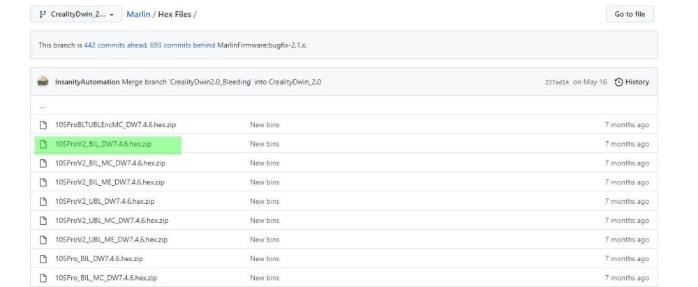Open New bins commit for 10SProV2_UBL_MC_DW7.4.6.hex.zip

pos(265,221)
